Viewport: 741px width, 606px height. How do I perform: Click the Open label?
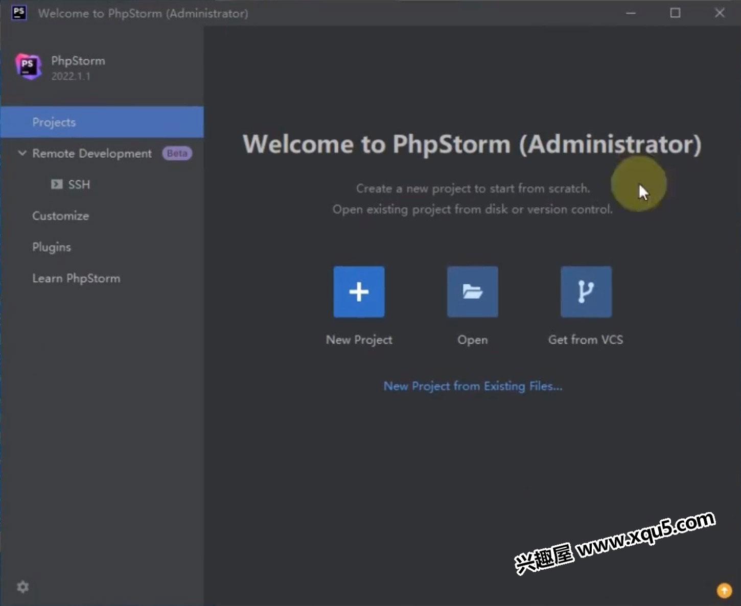coord(472,340)
